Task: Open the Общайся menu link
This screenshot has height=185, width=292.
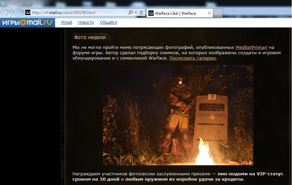Action: [108, 22]
